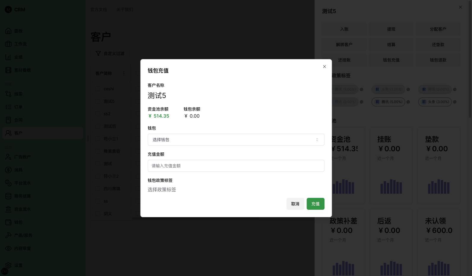Click 钱包余额 value ¥ 0.00
Viewport: 472px width, 276px height.
tap(192, 116)
